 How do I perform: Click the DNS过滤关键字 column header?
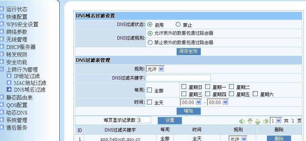[120, 130]
